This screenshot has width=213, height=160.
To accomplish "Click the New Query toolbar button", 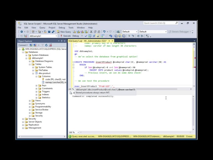I will [64, 32].
